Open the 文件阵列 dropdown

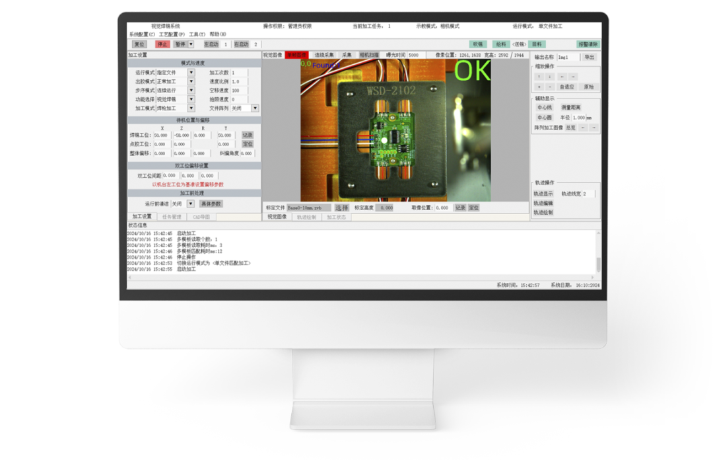click(x=255, y=108)
